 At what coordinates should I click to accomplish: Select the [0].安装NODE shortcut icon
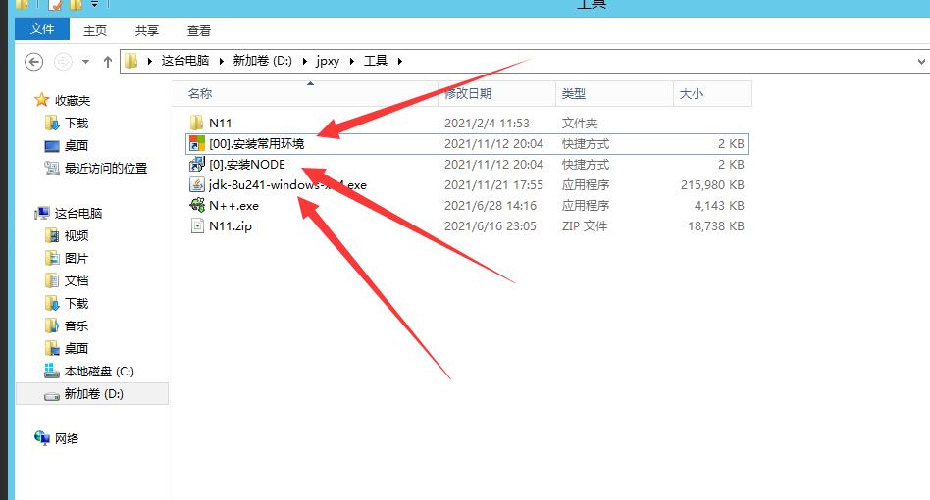[196, 165]
